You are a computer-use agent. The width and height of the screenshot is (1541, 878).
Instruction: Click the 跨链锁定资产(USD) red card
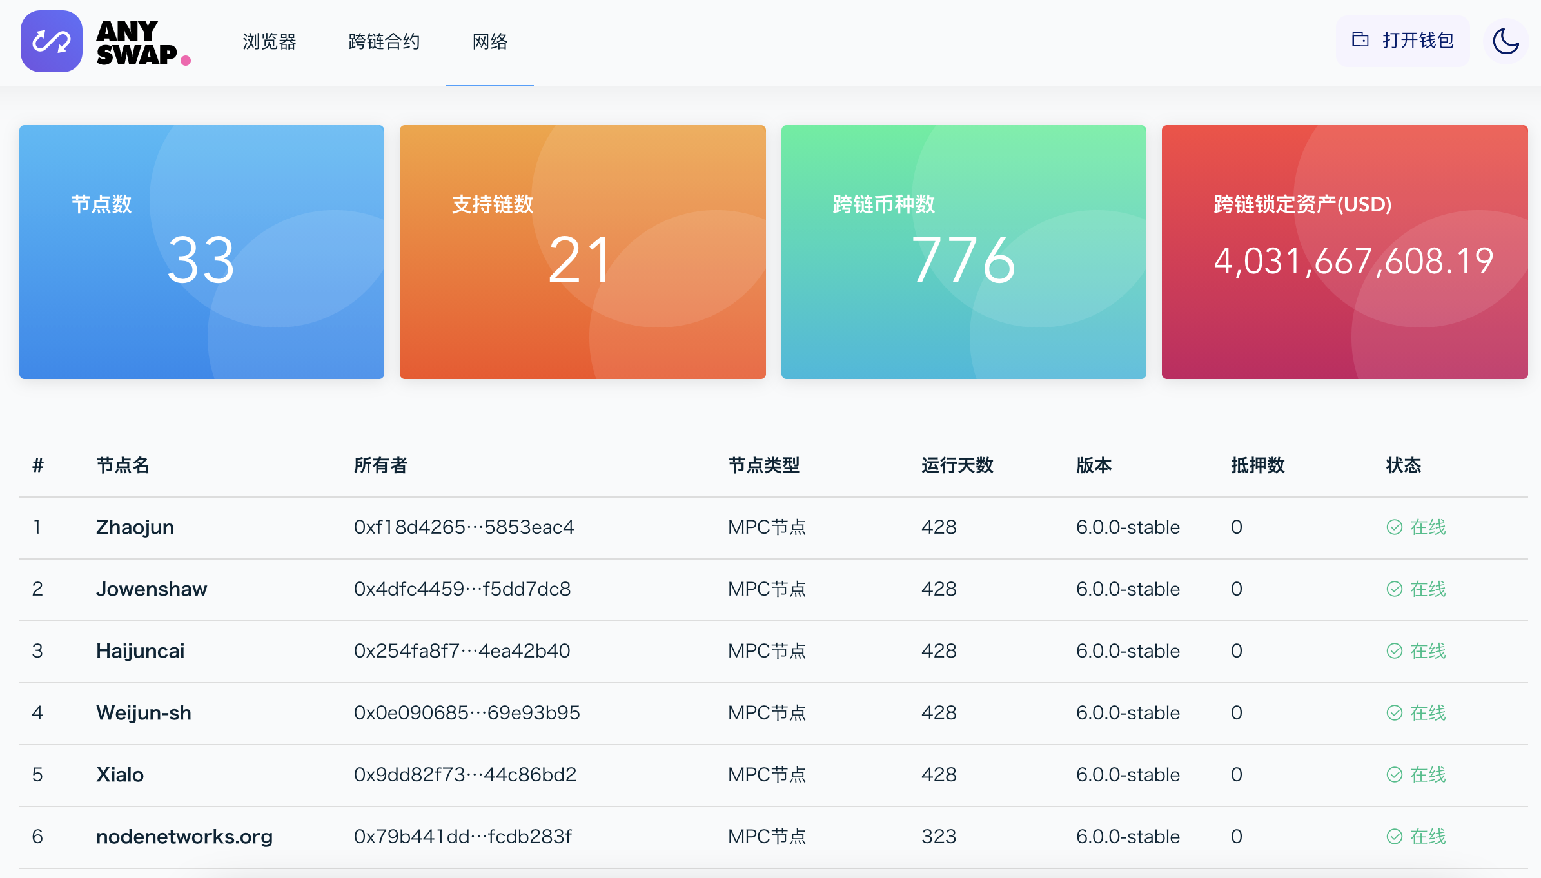pyautogui.click(x=1344, y=252)
